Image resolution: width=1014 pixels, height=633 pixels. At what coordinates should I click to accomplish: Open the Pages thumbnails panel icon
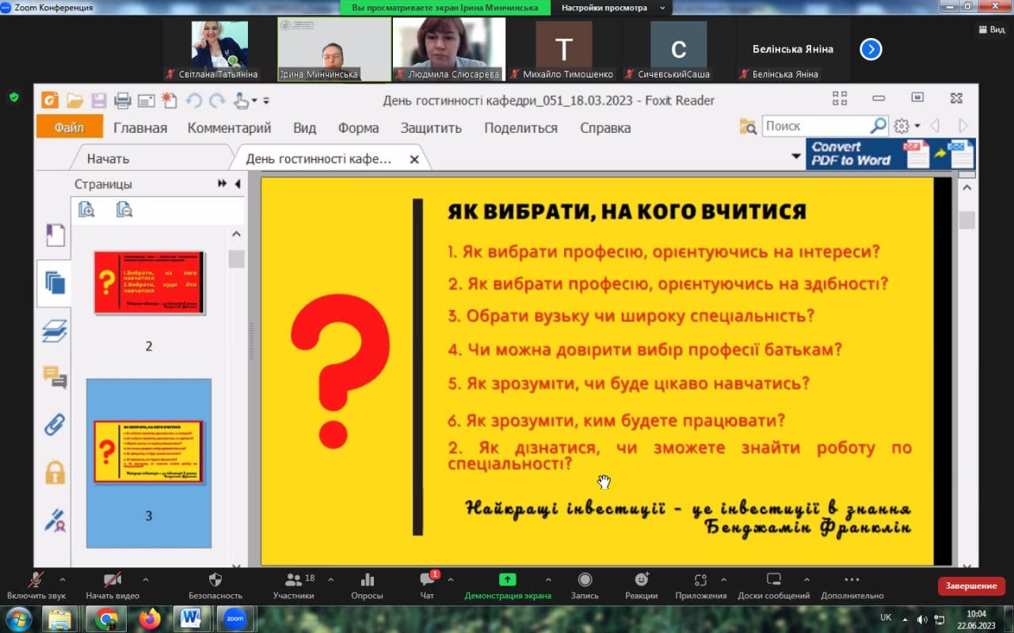coord(55,282)
